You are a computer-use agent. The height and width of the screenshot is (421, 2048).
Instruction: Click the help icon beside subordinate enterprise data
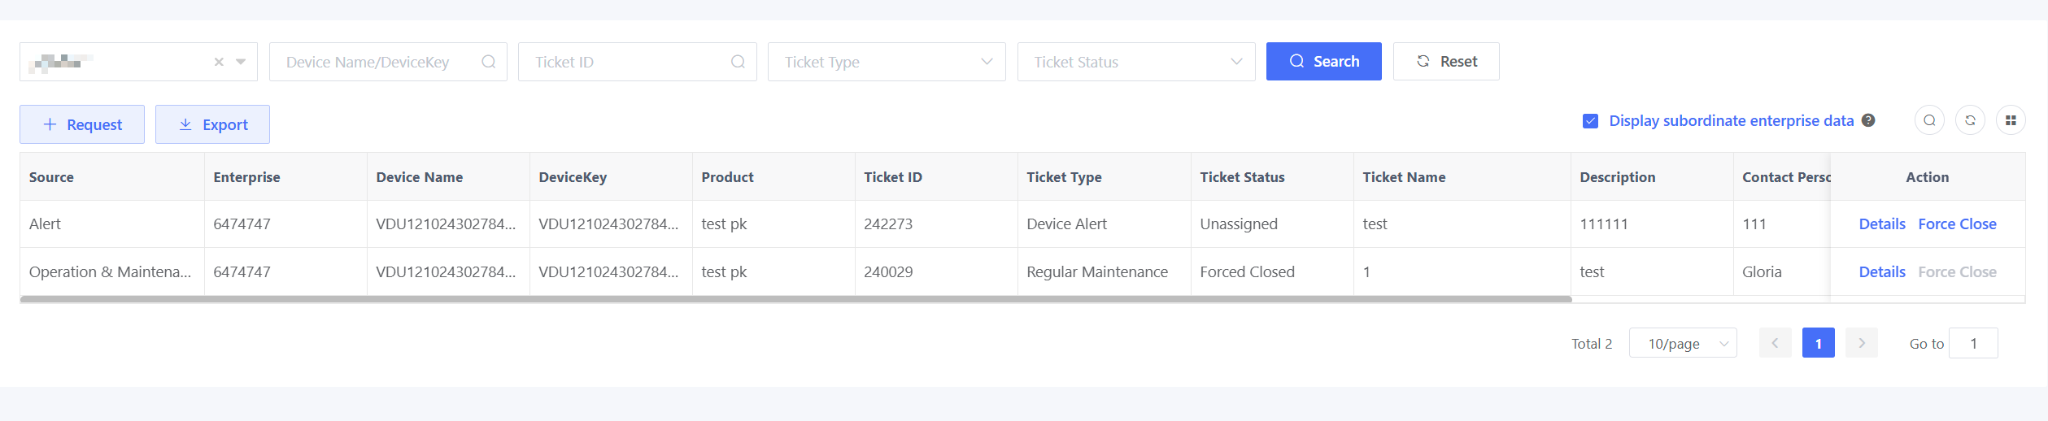[x=1868, y=120]
